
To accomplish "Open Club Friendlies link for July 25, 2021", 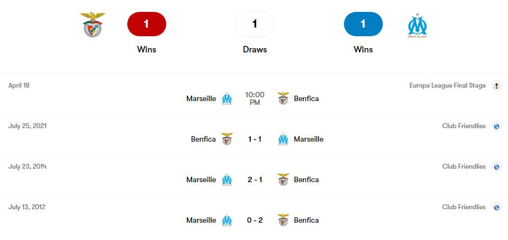I will point(464,126).
